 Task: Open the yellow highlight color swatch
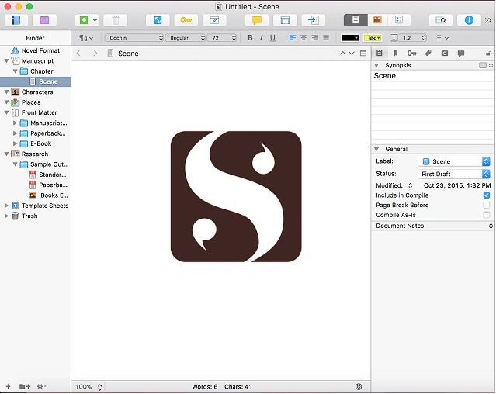373,38
